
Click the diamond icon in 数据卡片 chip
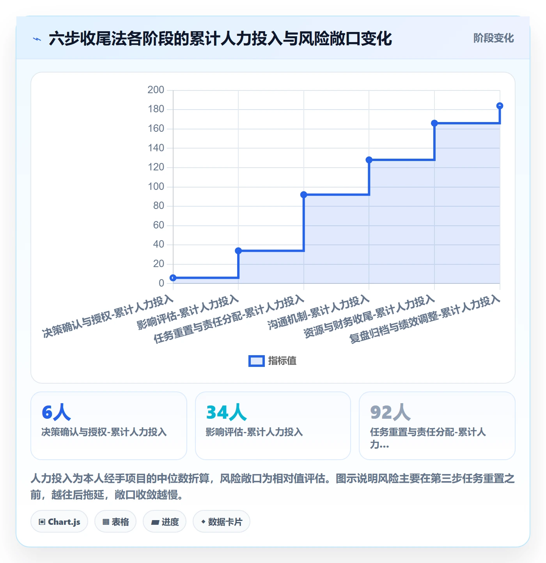[x=203, y=522]
